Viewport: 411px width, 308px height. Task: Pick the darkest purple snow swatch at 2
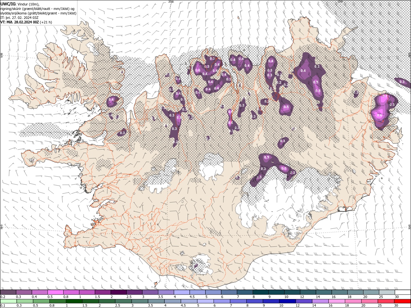(x=118, y=292)
